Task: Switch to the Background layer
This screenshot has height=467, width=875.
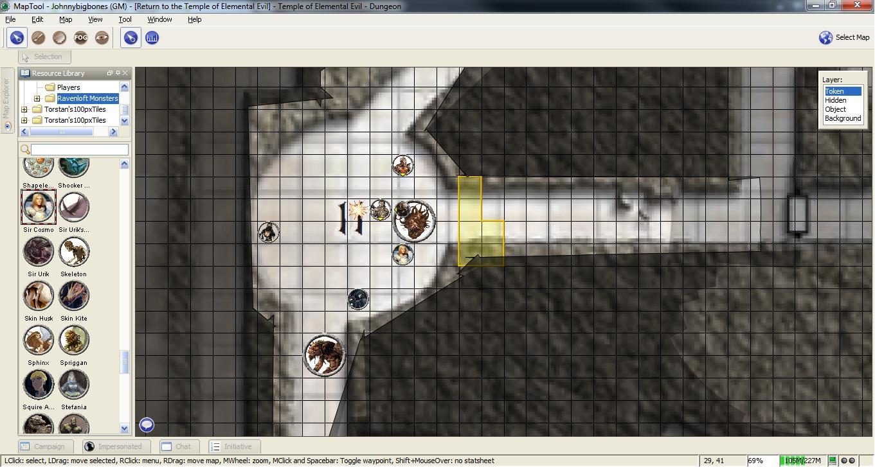Action: click(x=842, y=118)
